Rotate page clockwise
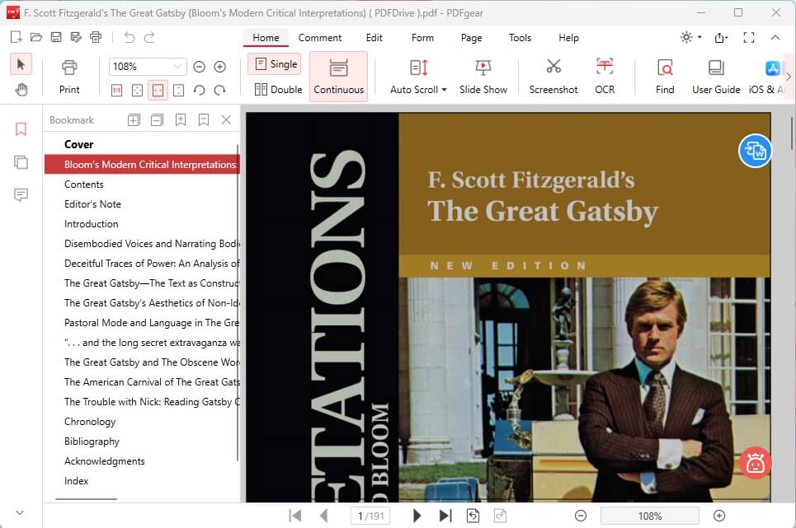This screenshot has width=796, height=528. (219, 90)
